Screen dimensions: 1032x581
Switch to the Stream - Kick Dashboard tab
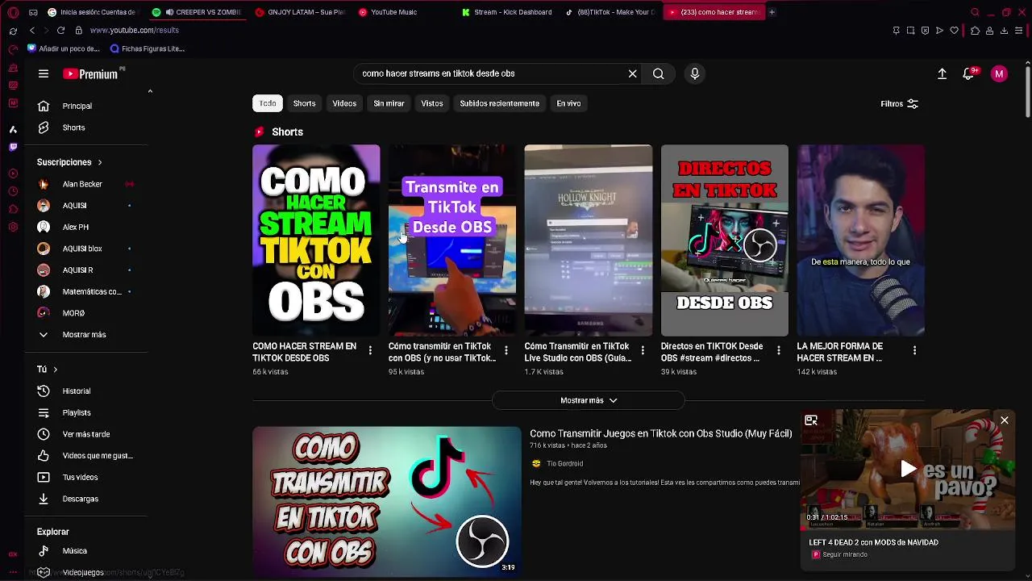pyautogui.click(x=513, y=12)
